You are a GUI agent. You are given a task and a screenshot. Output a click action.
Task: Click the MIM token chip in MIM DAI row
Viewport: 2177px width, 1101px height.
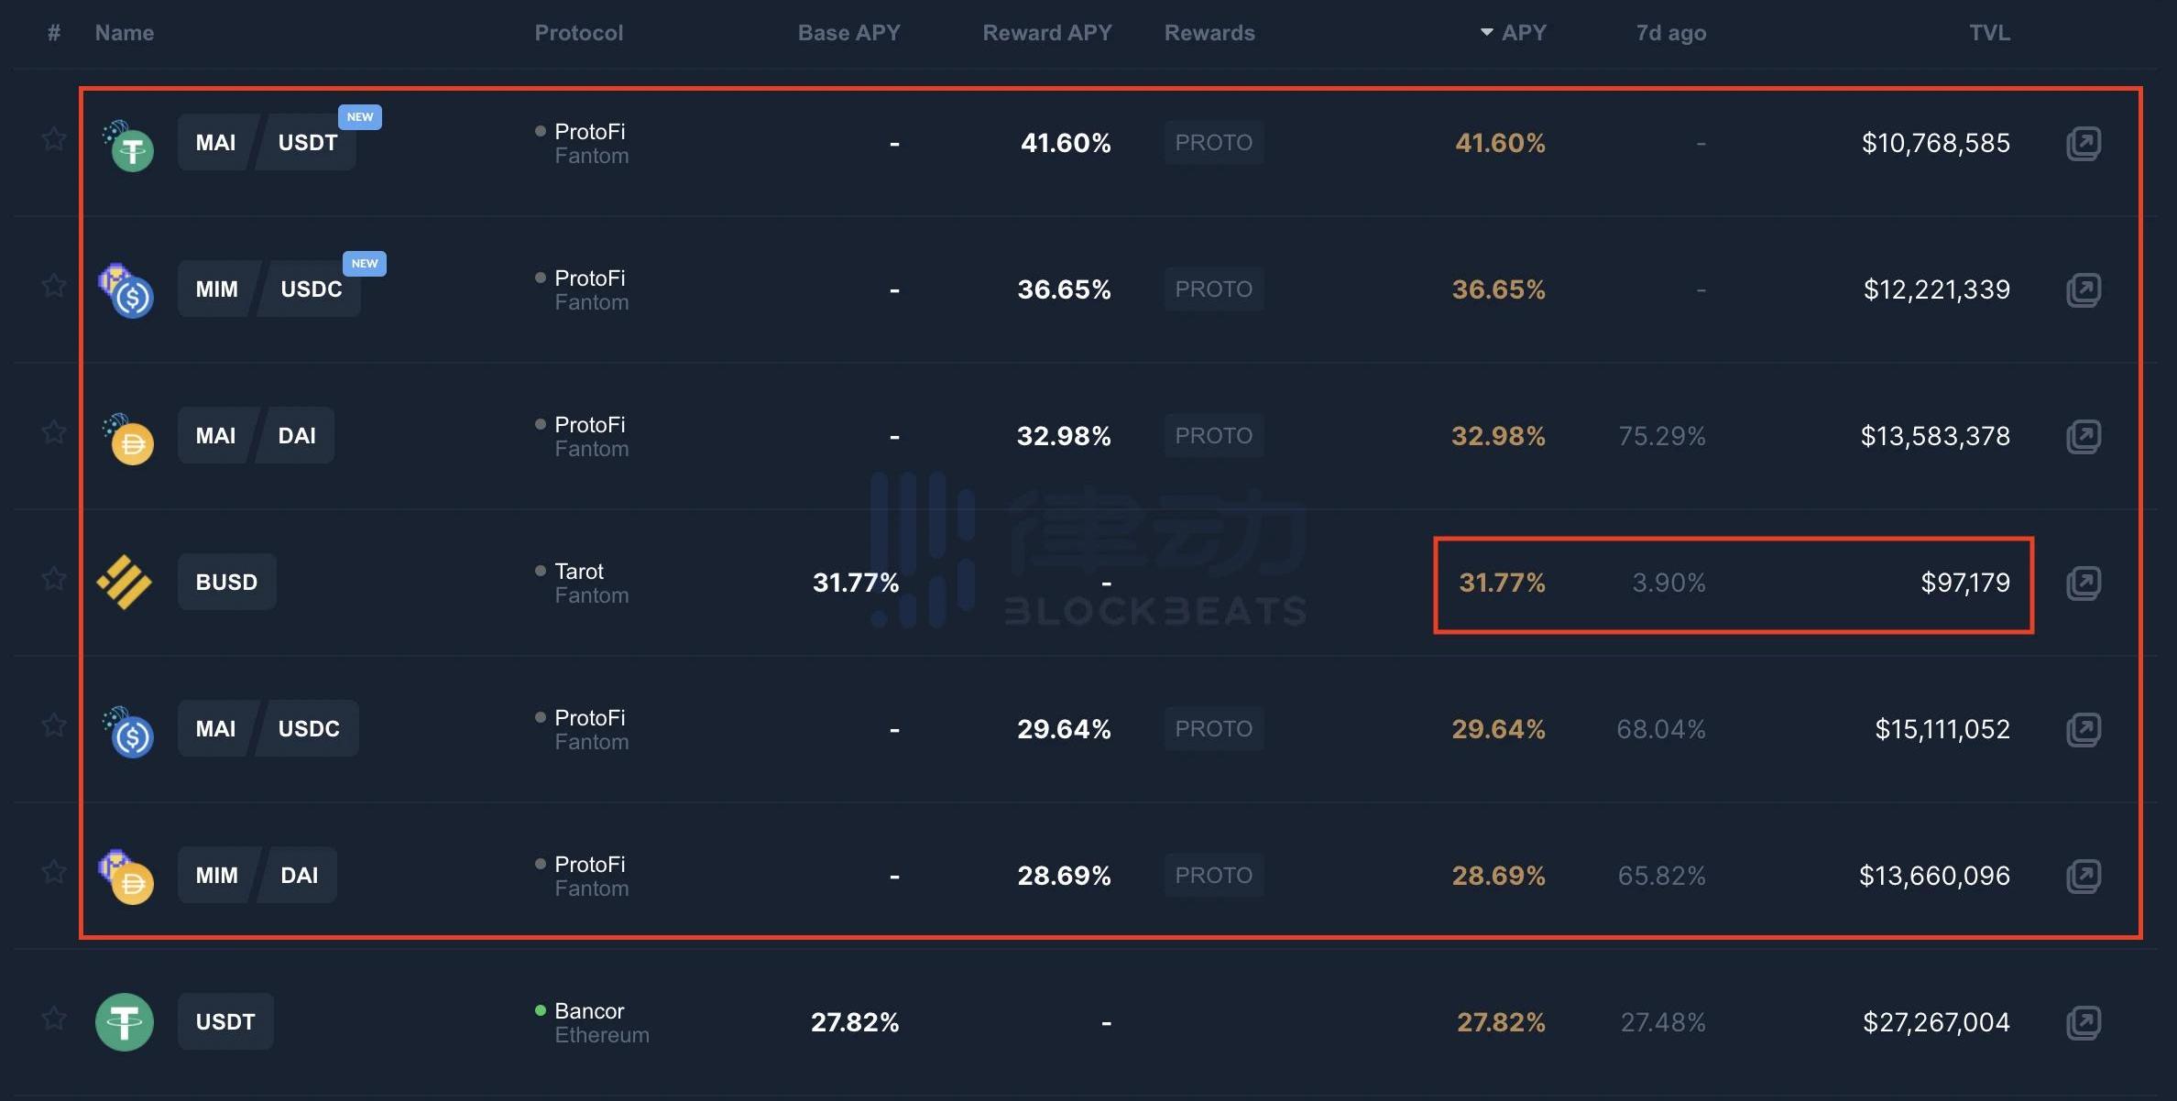217,876
